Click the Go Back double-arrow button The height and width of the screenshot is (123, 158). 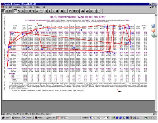pyautogui.click(x=62, y=11)
